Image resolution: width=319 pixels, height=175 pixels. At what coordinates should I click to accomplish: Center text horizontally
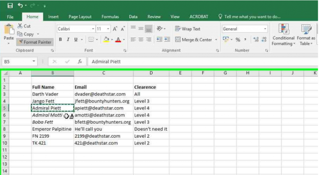point(141,39)
